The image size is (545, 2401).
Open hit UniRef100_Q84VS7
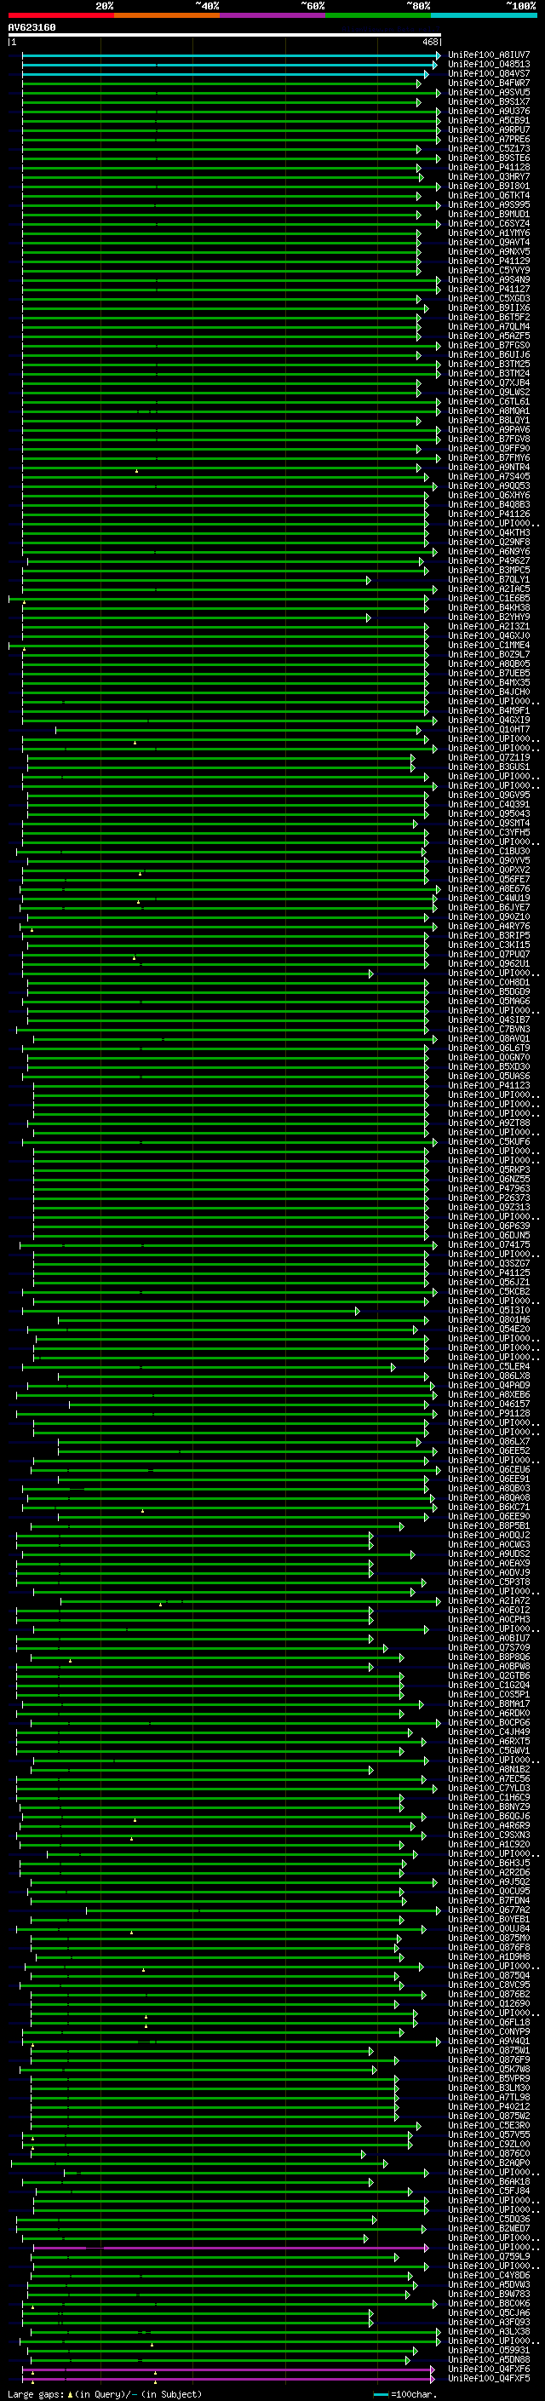(x=489, y=73)
